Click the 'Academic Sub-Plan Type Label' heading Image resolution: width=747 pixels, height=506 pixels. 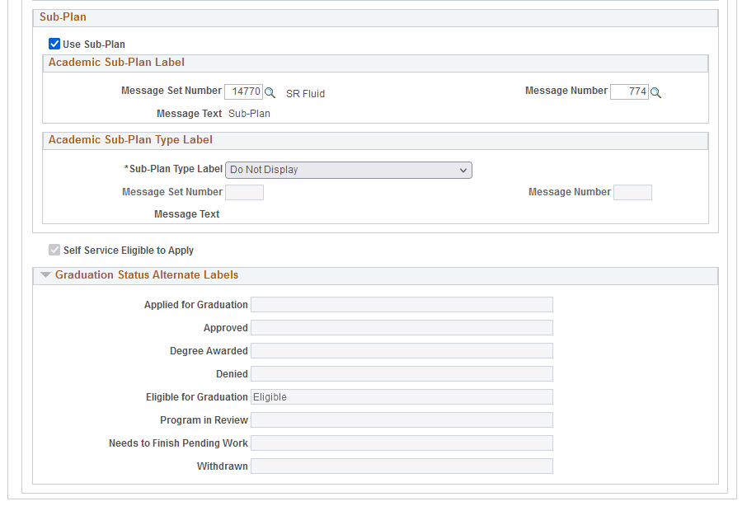130,140
